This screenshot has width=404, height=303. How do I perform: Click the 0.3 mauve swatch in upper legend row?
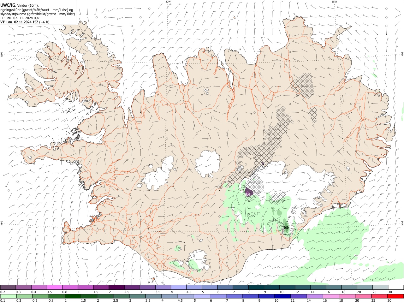point(23,288)
